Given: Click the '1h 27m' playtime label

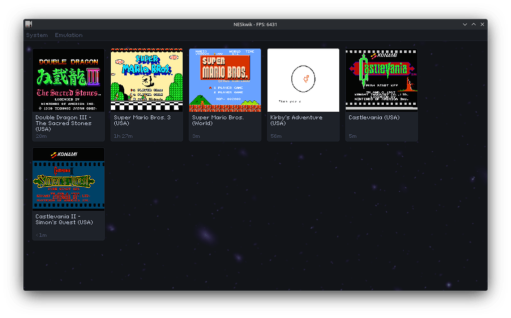Looking at the screenshot, I should 123,136.
